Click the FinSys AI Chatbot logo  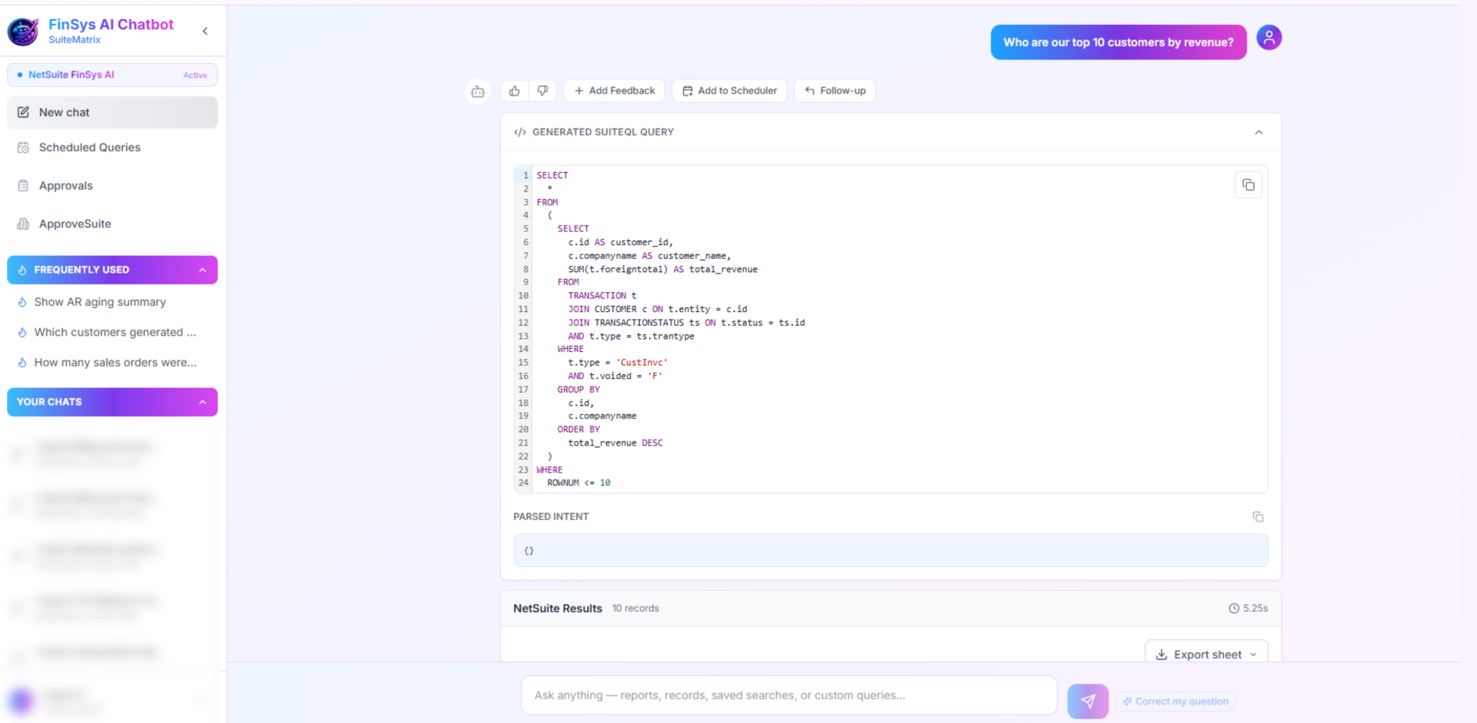pyautogui.click(x=23, y=32)
